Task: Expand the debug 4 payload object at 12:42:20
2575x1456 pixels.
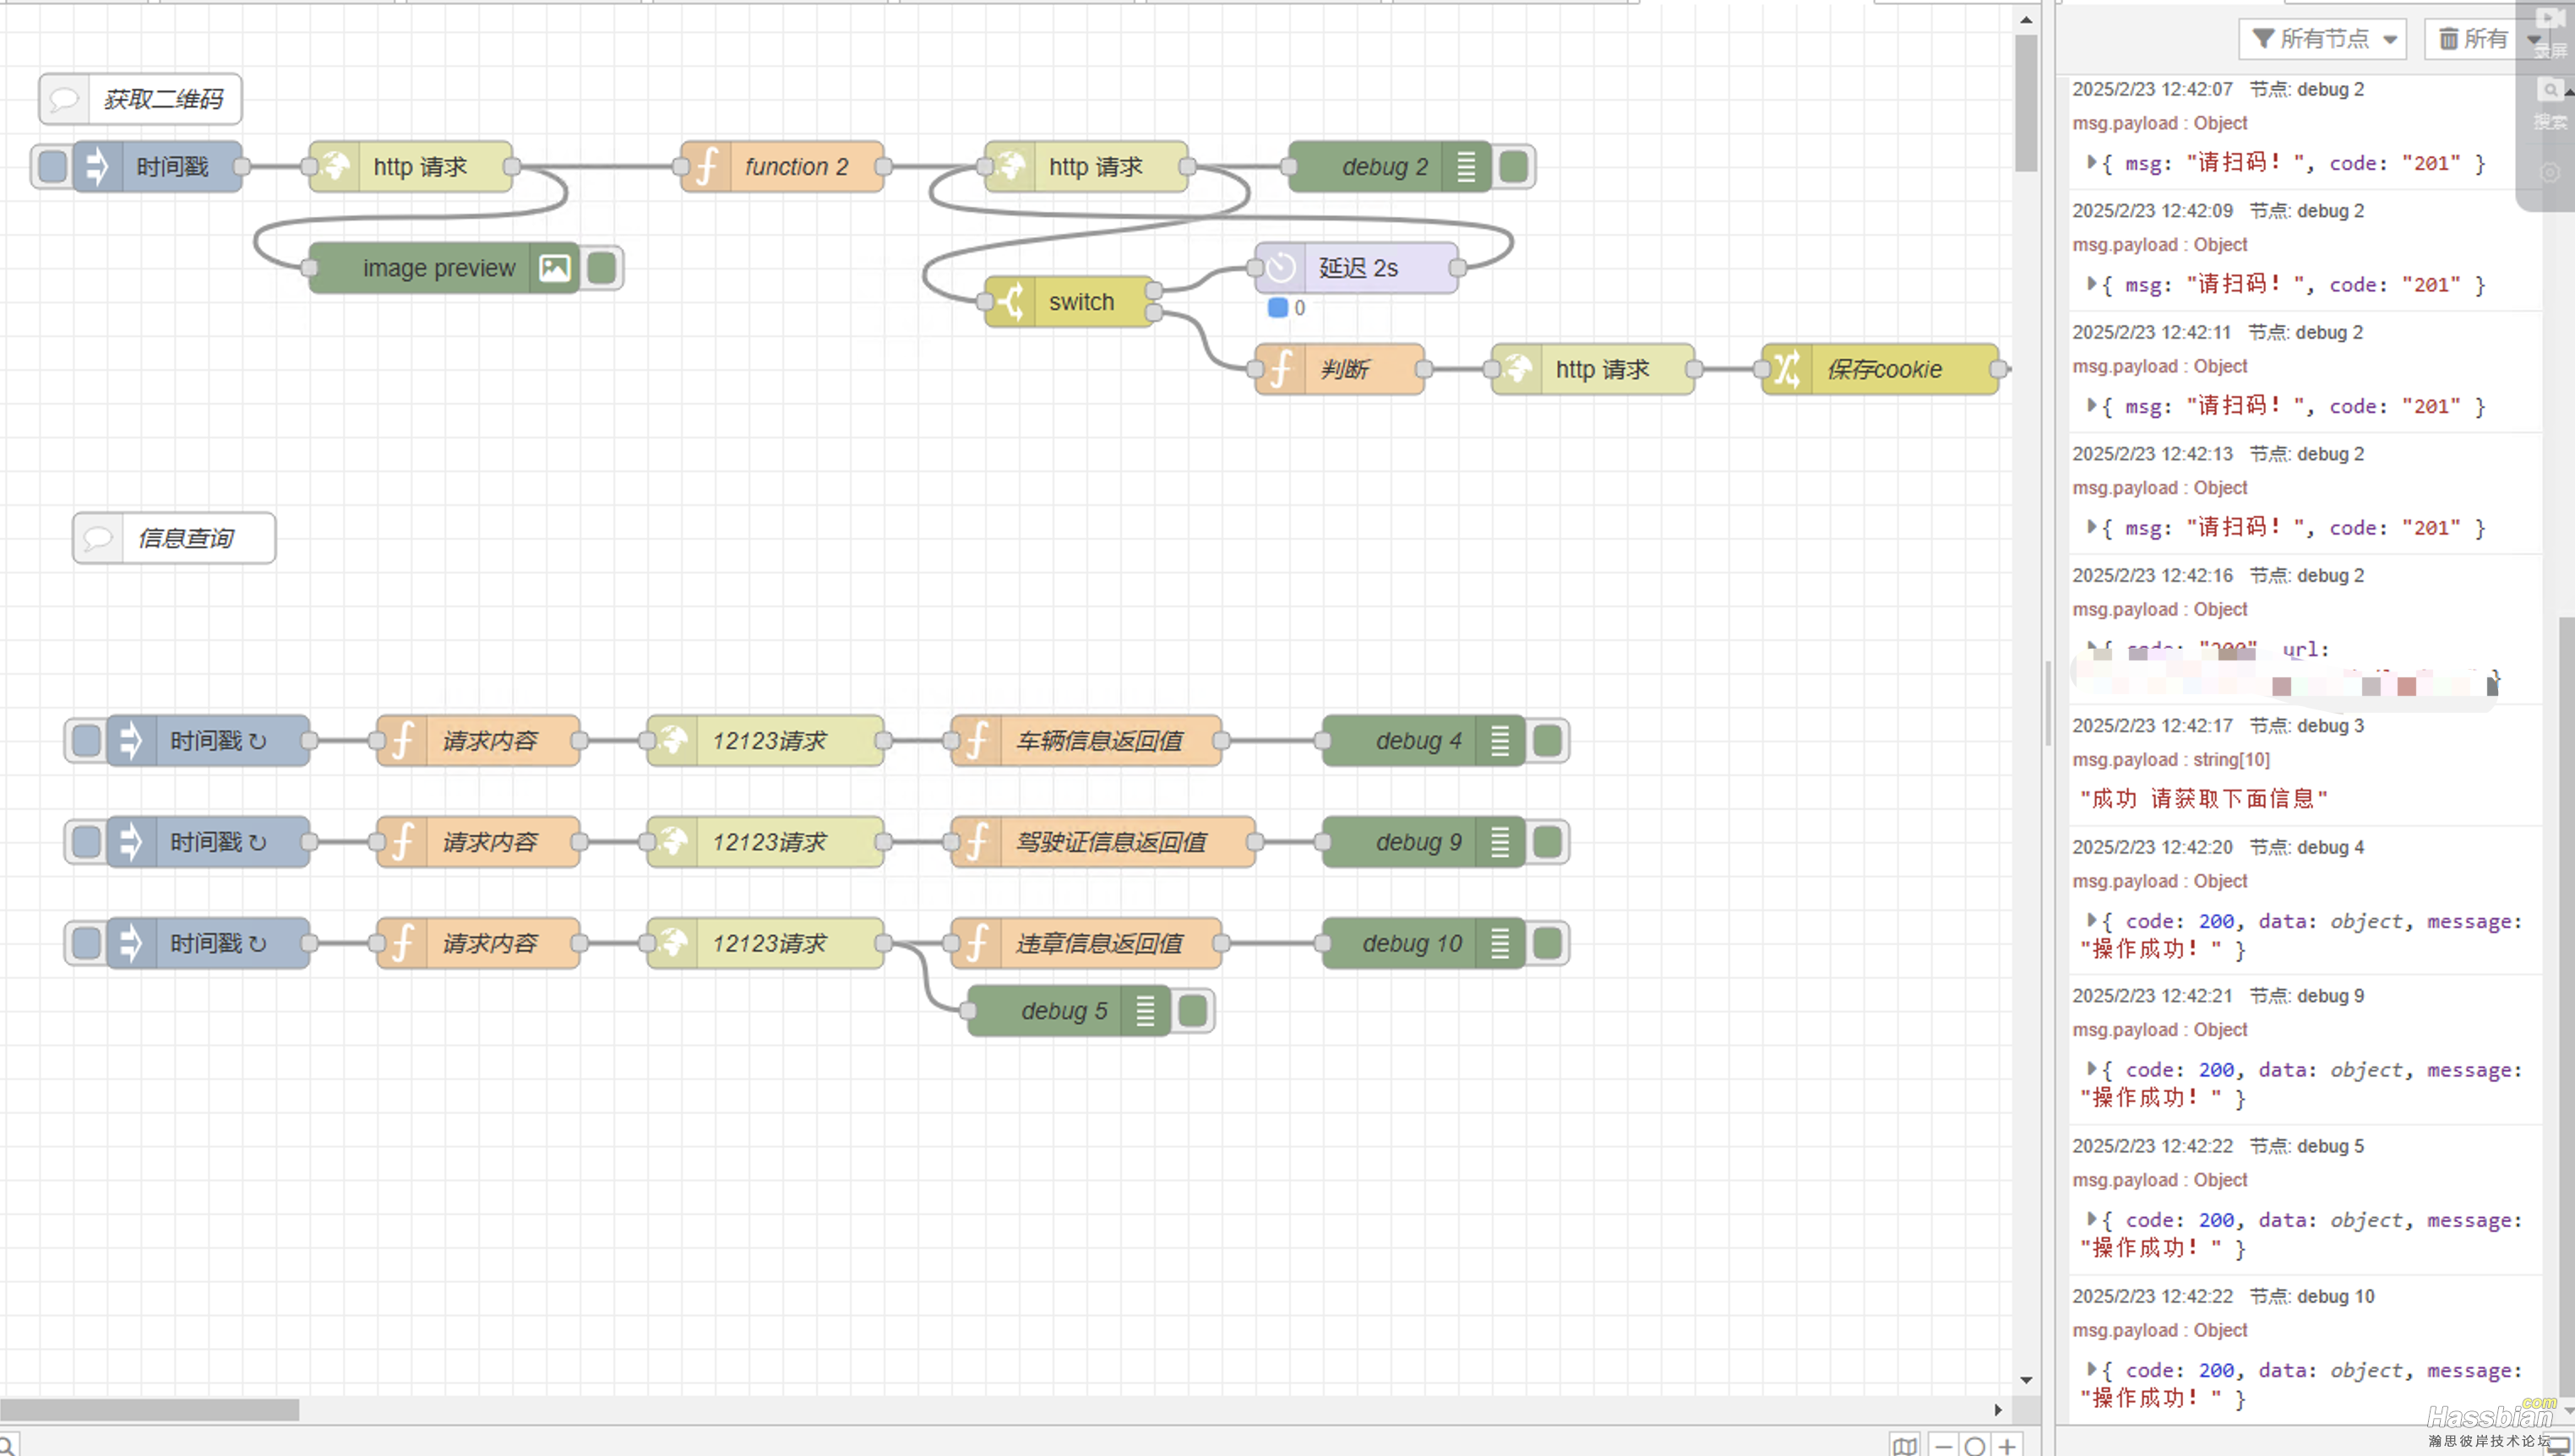Action: point(2091,920)
